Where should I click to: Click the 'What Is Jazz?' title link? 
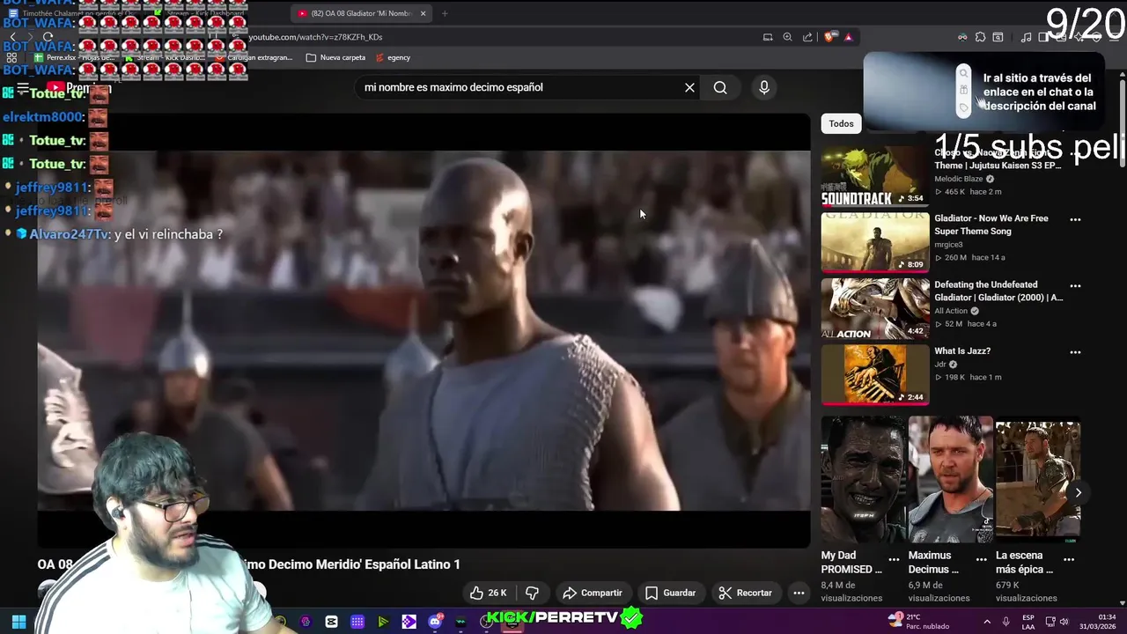962,350
